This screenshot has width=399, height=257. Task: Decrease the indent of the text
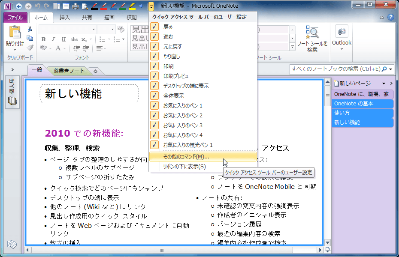point(76,48)
